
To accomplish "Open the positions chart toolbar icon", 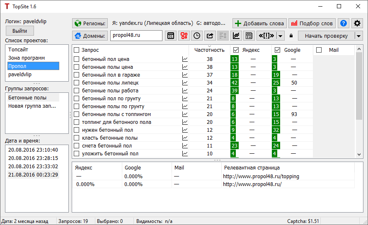I will coord(236,36).
